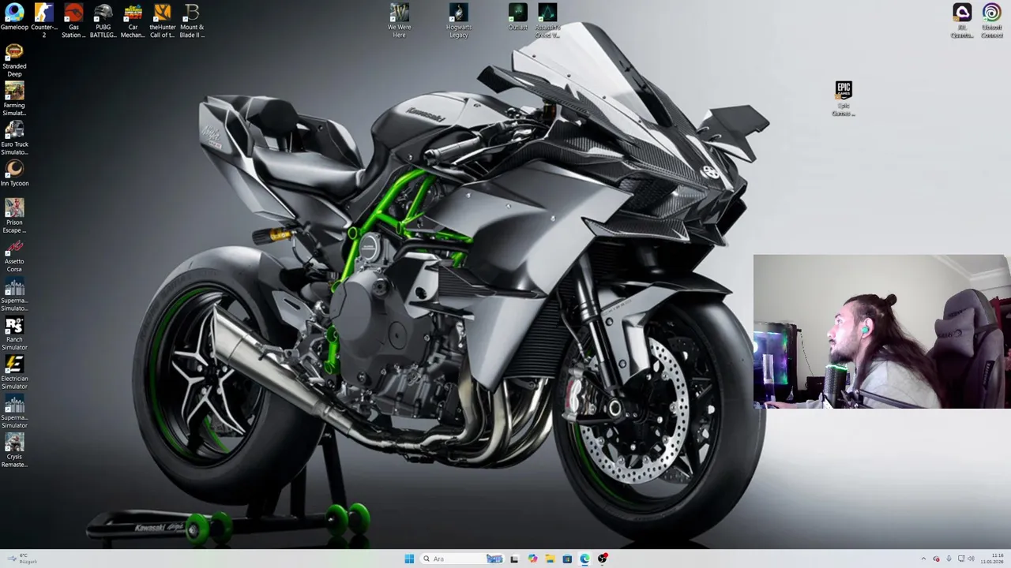Image resolution: width=1011 pixels, height=568 pixels.
Task: Open the Farming Simulator shortcut
Action: point(14,99)
